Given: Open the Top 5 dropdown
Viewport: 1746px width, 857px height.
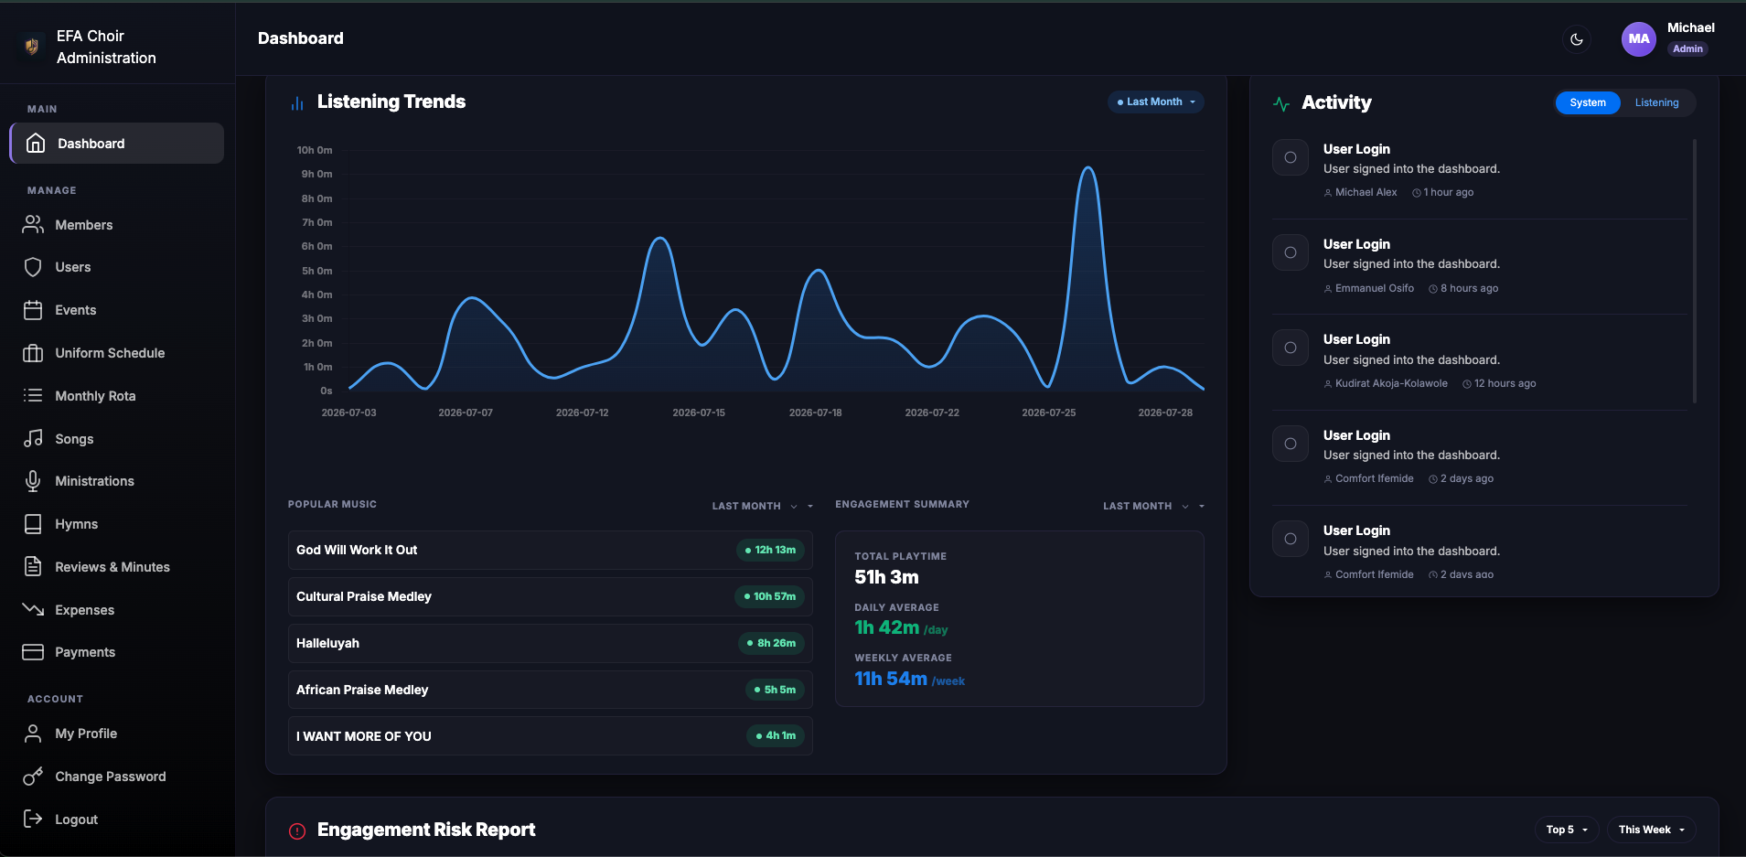Looking at the screenshot, I should click(x=1567, y=830).
